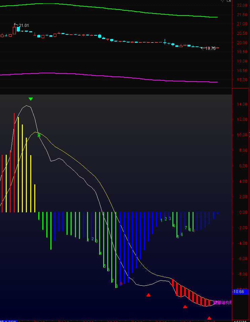Click the 0.00 indicator axis label
This screenshot has height=322, width=250.
243,212
